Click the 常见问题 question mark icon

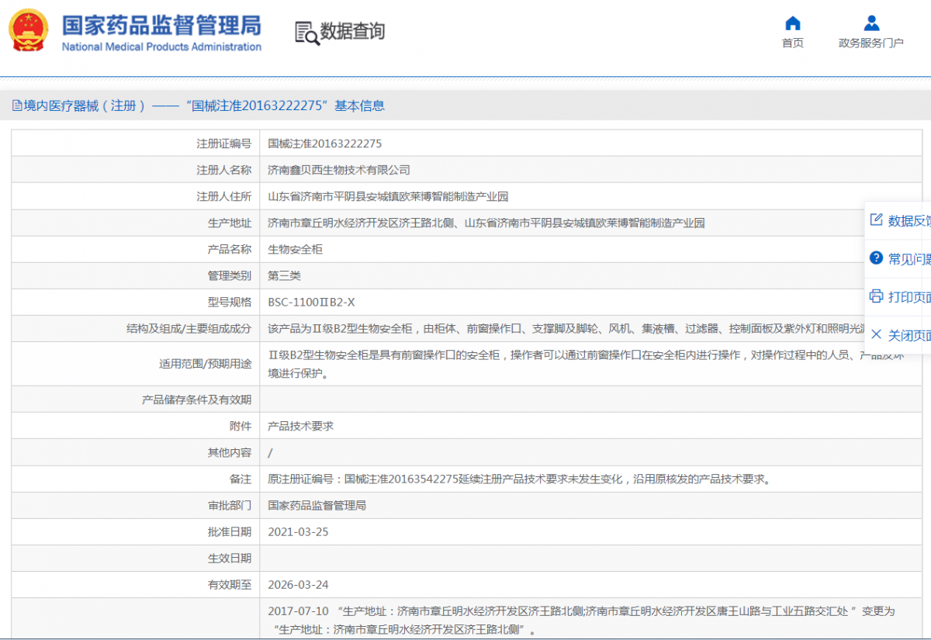point(876,258)
